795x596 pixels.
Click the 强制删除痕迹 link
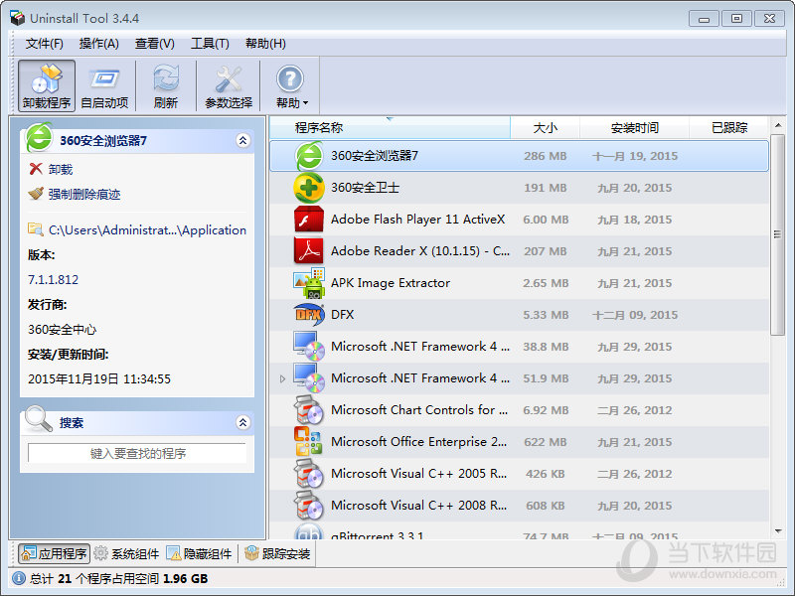[84, 194]
